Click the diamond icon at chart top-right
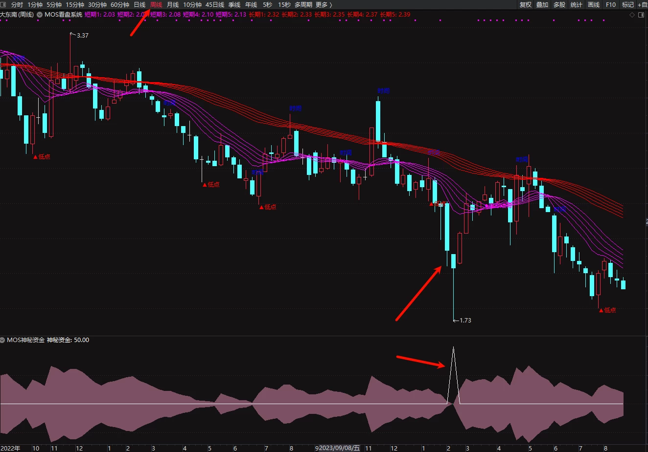The image size is (648, 452). (632, 15)
